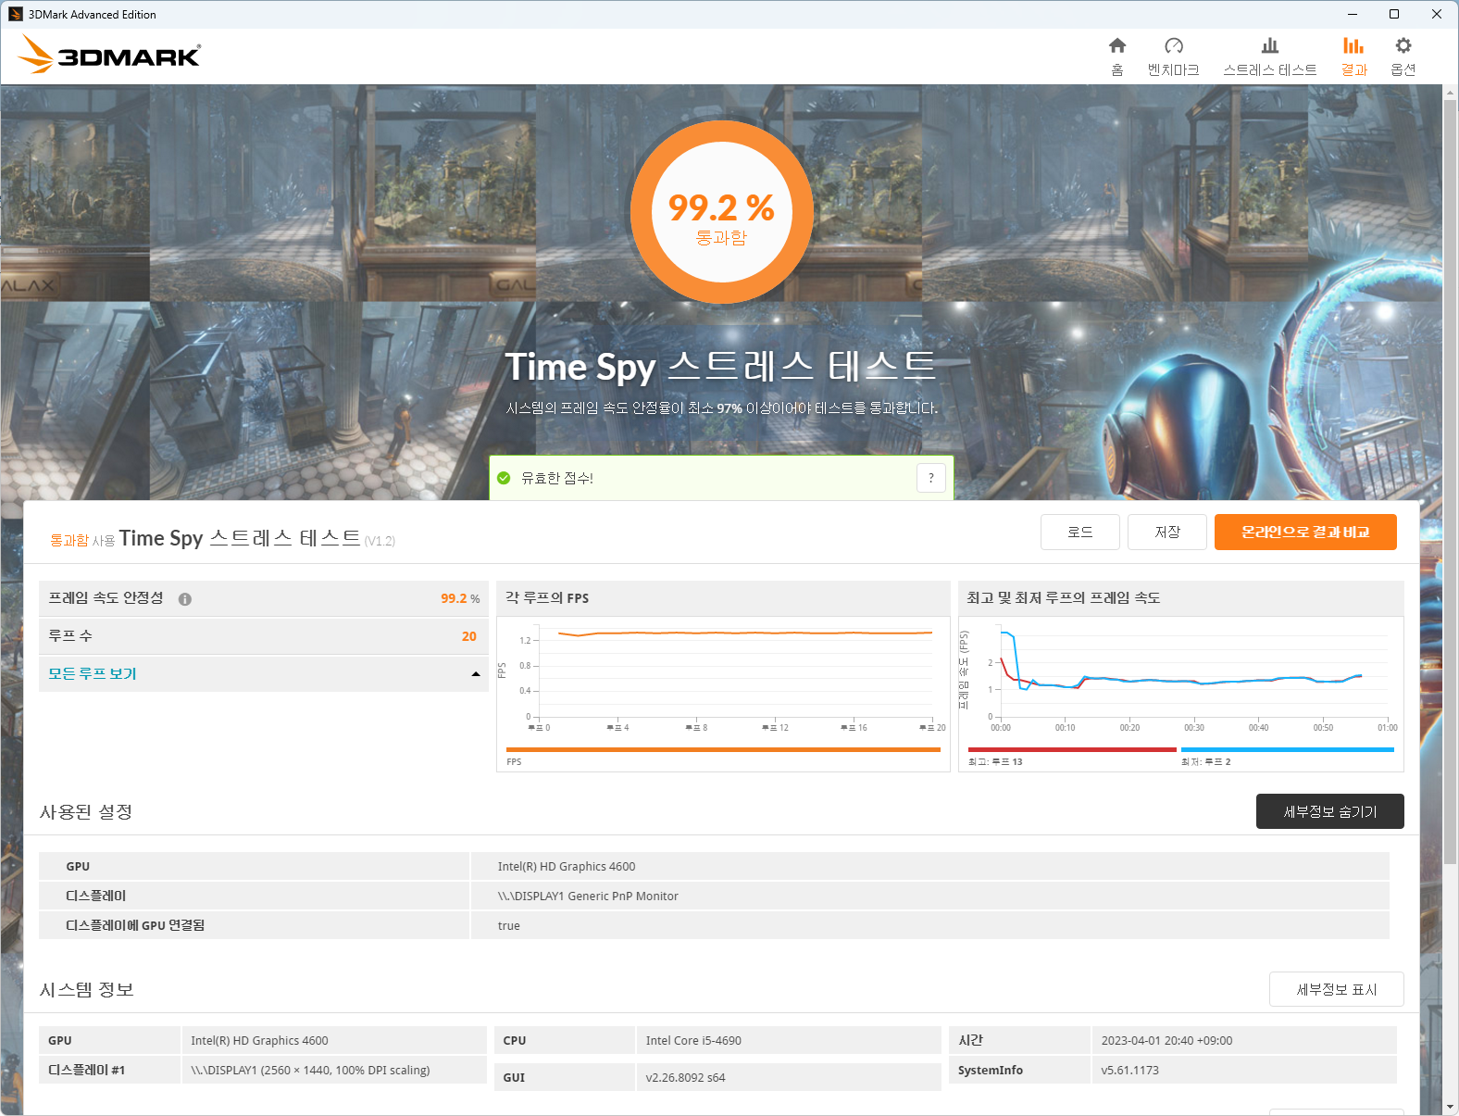Click the 99.2 % score circle
Image resolution: width=1459 pixels, height=1116 pixels.
[x=722, y=212]
